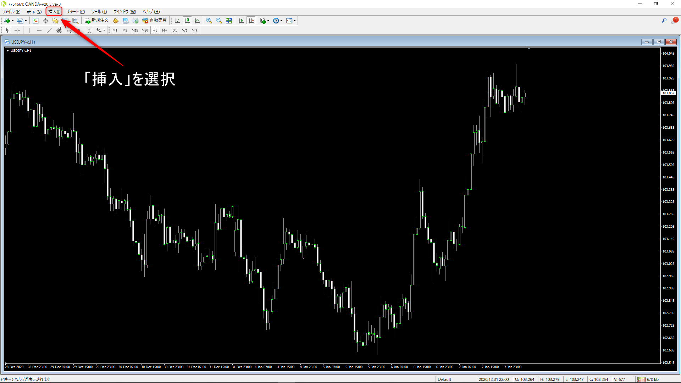Open the ファイル menu
This screenshot has width=681, height=383.
point(11,12)
